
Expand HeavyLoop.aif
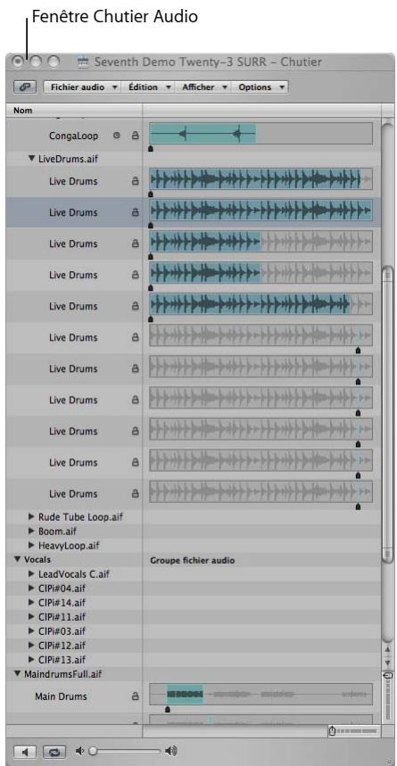click(x=32, y=545)
